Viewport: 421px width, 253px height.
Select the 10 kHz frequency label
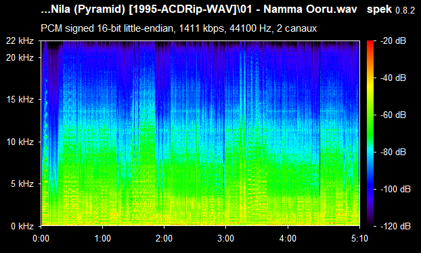[20, 142]
